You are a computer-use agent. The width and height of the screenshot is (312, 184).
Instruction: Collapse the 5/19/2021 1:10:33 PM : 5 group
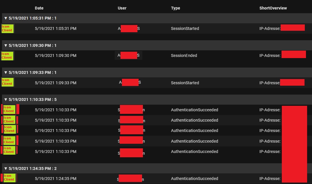click(x=6, y=100)
